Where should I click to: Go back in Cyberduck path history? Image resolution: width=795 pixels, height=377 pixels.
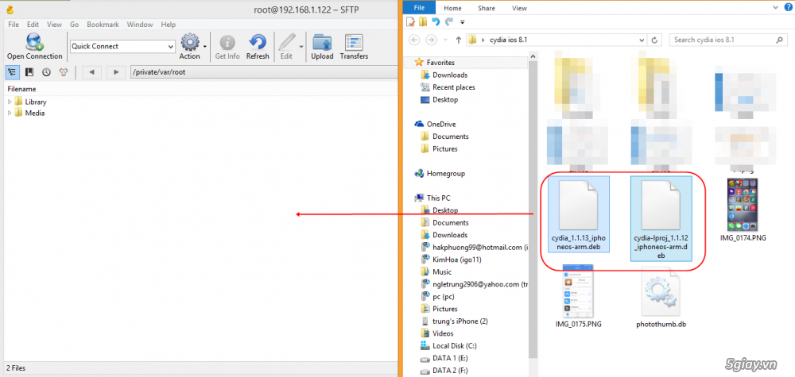[91, 72]
